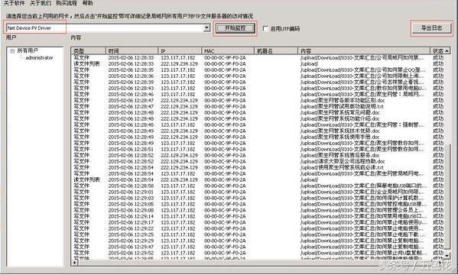Open the 帮助 menu
The width and height of the screenshot is (458, 275).
click(x=88, y=3)
